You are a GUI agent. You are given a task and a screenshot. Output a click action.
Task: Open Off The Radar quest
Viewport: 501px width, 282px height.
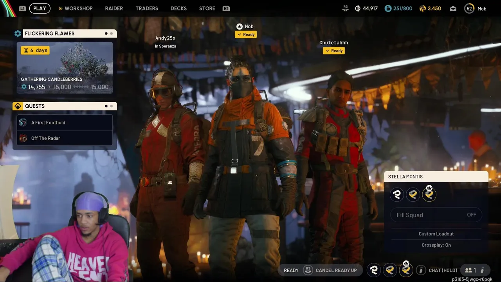(x=65, y=138)
